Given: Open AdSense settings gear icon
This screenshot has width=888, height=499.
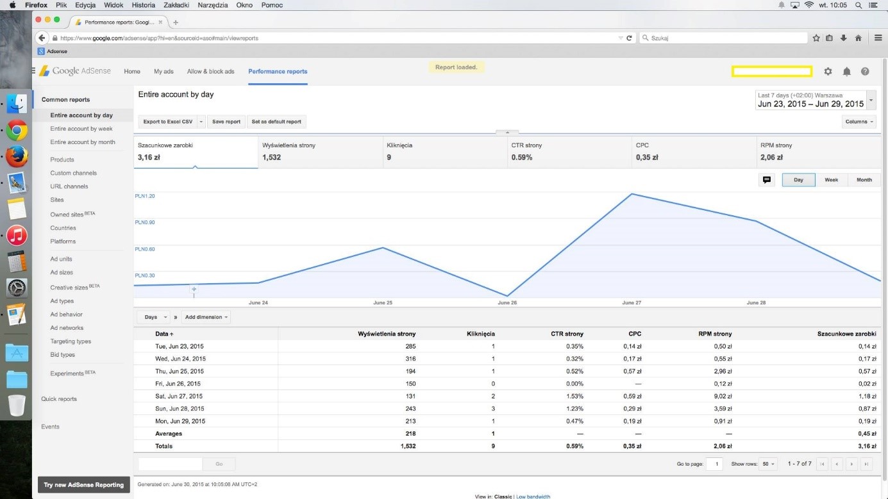Looking at the screenshot, I should [828, 72].
